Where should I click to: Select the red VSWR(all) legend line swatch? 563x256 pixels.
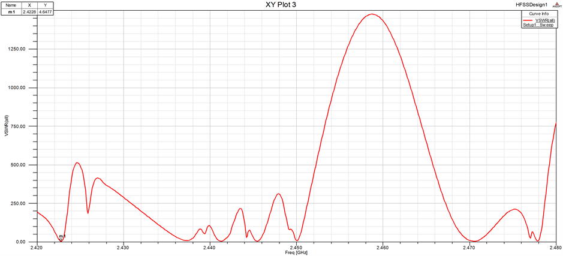pos(527,20)
